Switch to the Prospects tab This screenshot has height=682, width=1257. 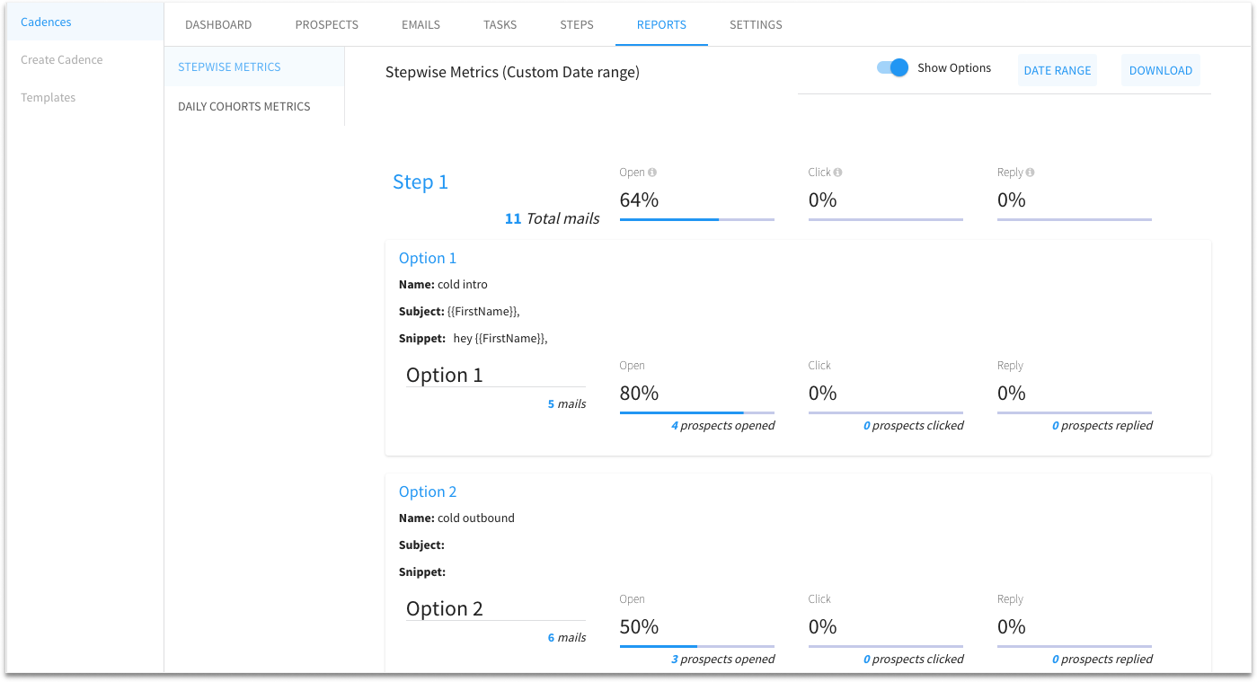327,24
